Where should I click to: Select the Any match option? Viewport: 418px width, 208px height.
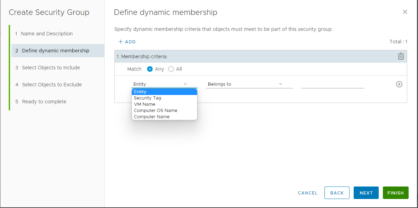(150, 69)
